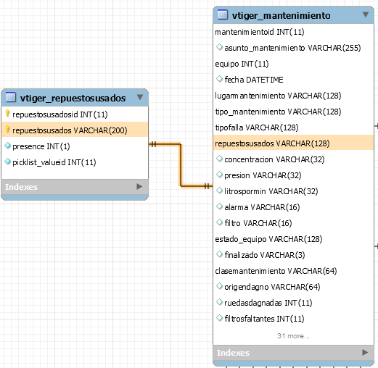
Task: Select the mantenimientoid INT(11) column
Action: point(293,32)
